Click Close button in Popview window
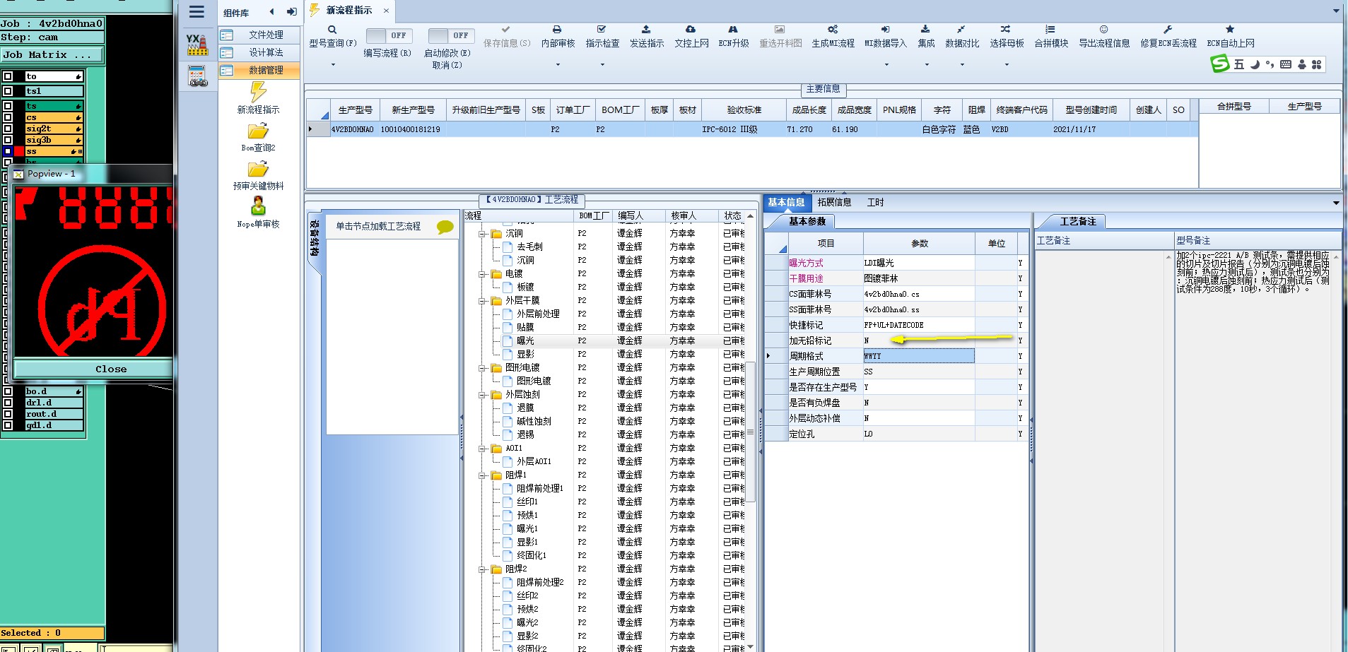The image size is (1348, 652). (93, 369)
